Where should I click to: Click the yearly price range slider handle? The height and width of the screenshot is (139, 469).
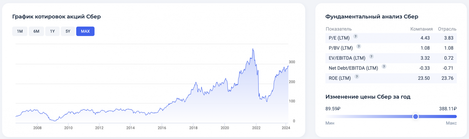point(416,117)
